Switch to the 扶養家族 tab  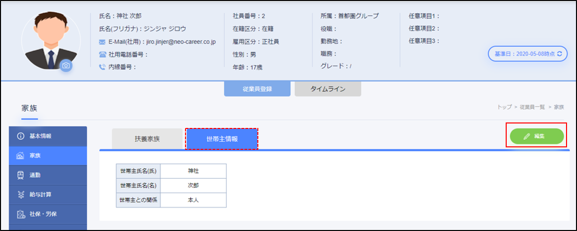147,139
